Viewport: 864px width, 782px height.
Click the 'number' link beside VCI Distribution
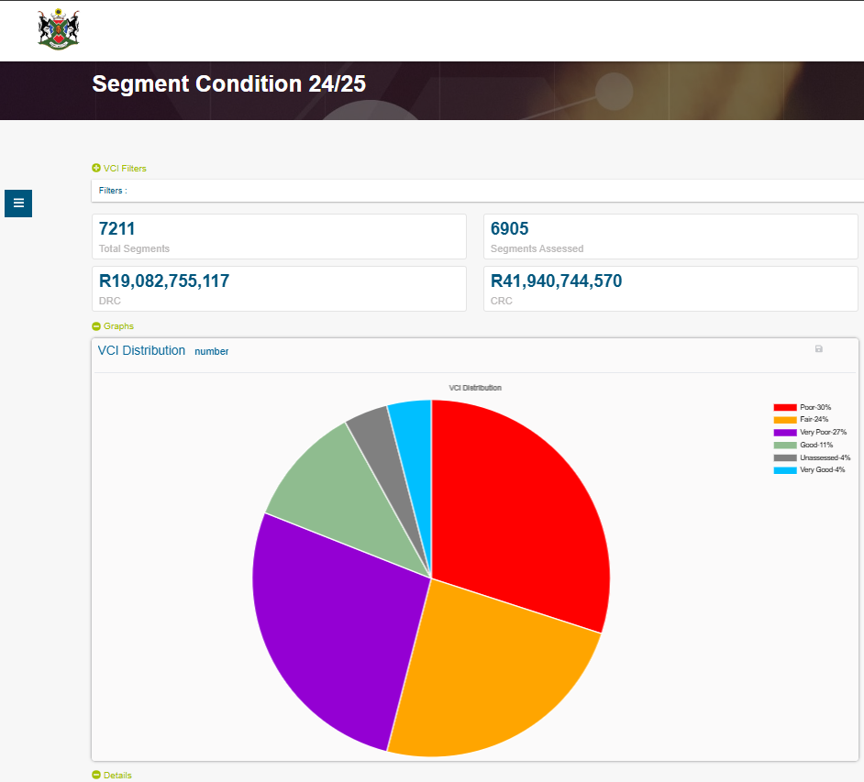(x=211, y=352)
